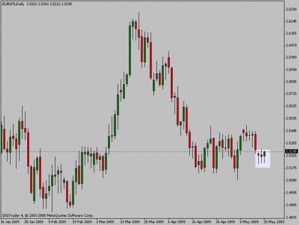The image size is (299, 225).
Task: Click the 2.5535 price axis label
Action: pyautogui.click(x=291, y=118)
